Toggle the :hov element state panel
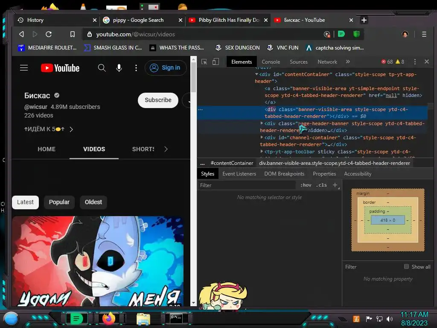This screenshot has height=328, width=437. (306, 185)
